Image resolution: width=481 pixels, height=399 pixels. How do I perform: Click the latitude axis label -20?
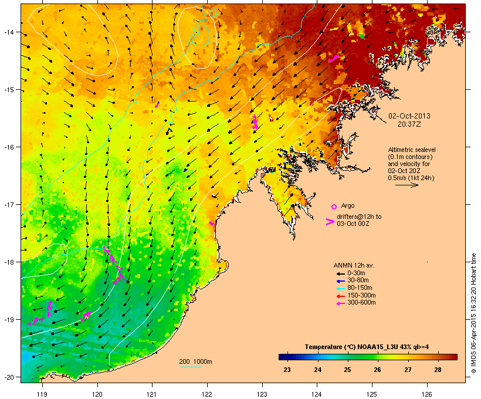click(x=8, y=377)
